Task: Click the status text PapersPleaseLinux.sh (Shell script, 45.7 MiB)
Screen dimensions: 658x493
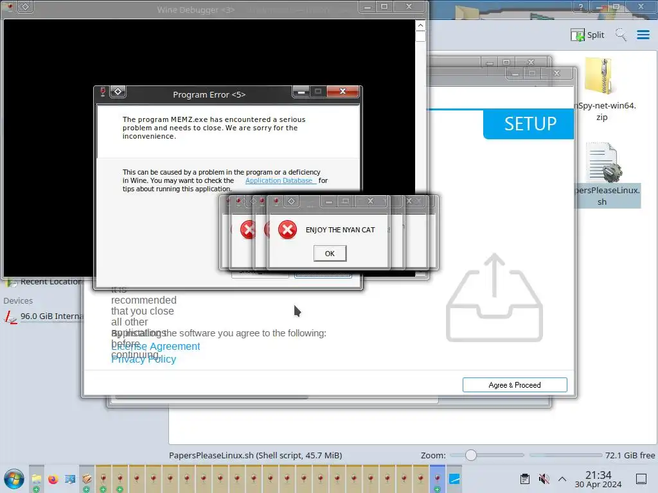Action: click(255, 455)
